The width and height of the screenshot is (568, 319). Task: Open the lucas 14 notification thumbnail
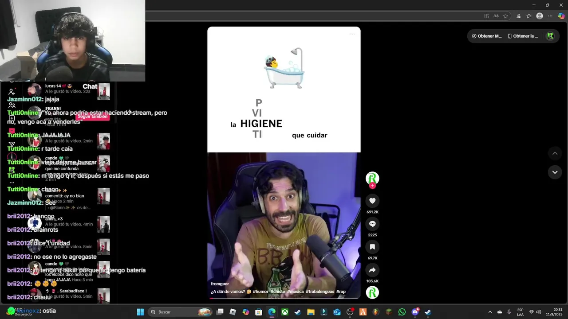coord(104,92)
